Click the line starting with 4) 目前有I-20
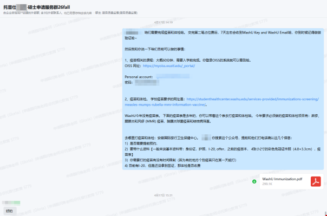The image size is (327, 216). (162, 166)
